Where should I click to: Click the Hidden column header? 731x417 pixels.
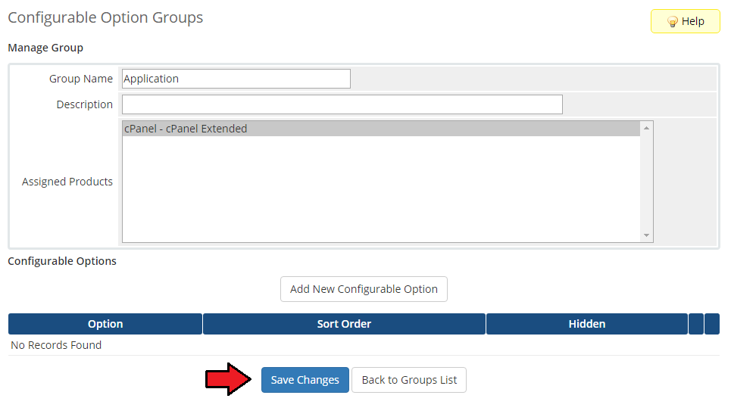click(x=587, y=324)
